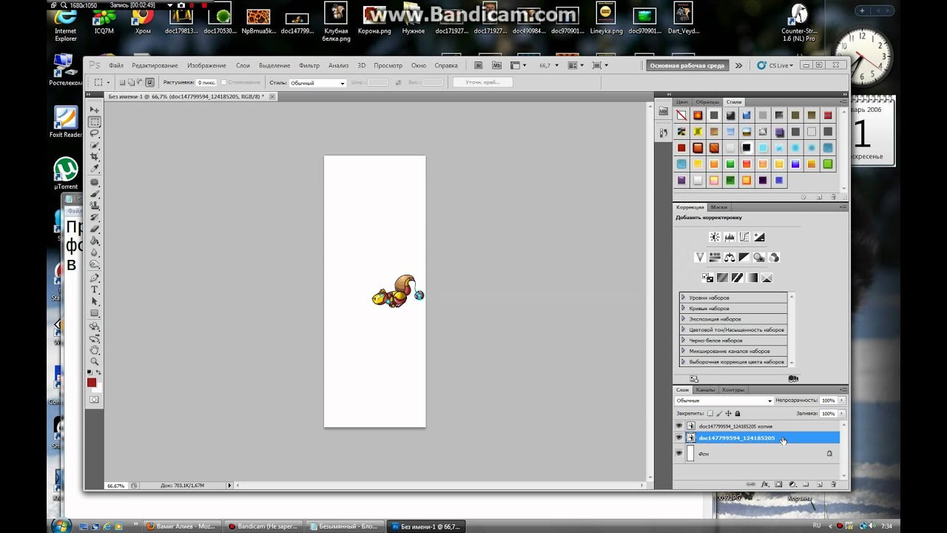Toggle lock position
The height and width of the screenshot is (533, 947).
point(728,414)
